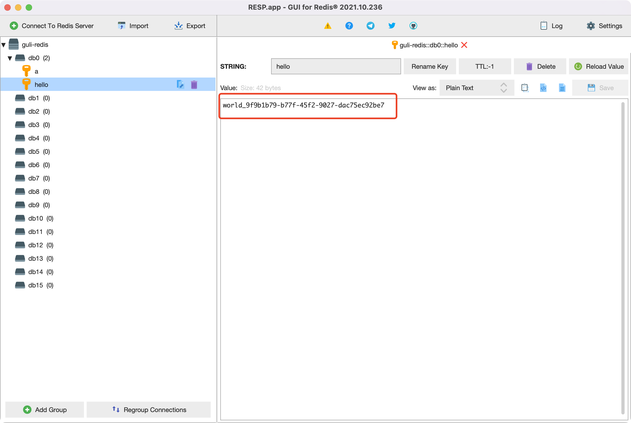The width and height of the screenshot is (631, 423).
Task: Click the value editor vertical scrollbar
Action: pos(623,258)
